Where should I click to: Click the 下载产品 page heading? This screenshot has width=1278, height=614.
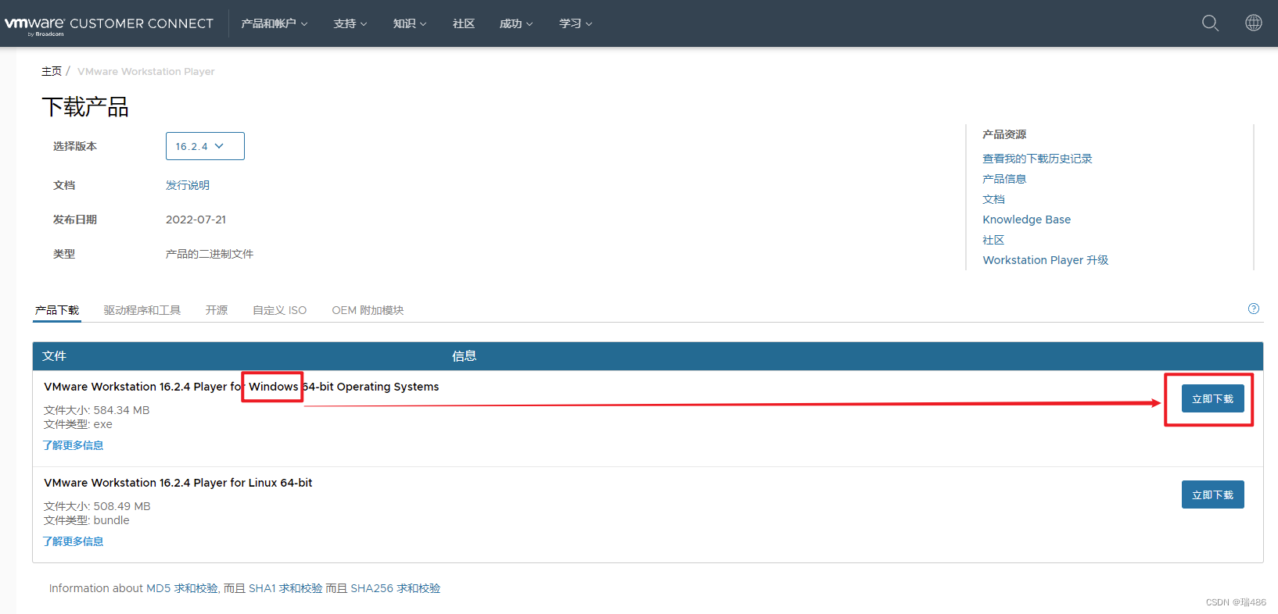pyautogui.click(x=85, y=107)
